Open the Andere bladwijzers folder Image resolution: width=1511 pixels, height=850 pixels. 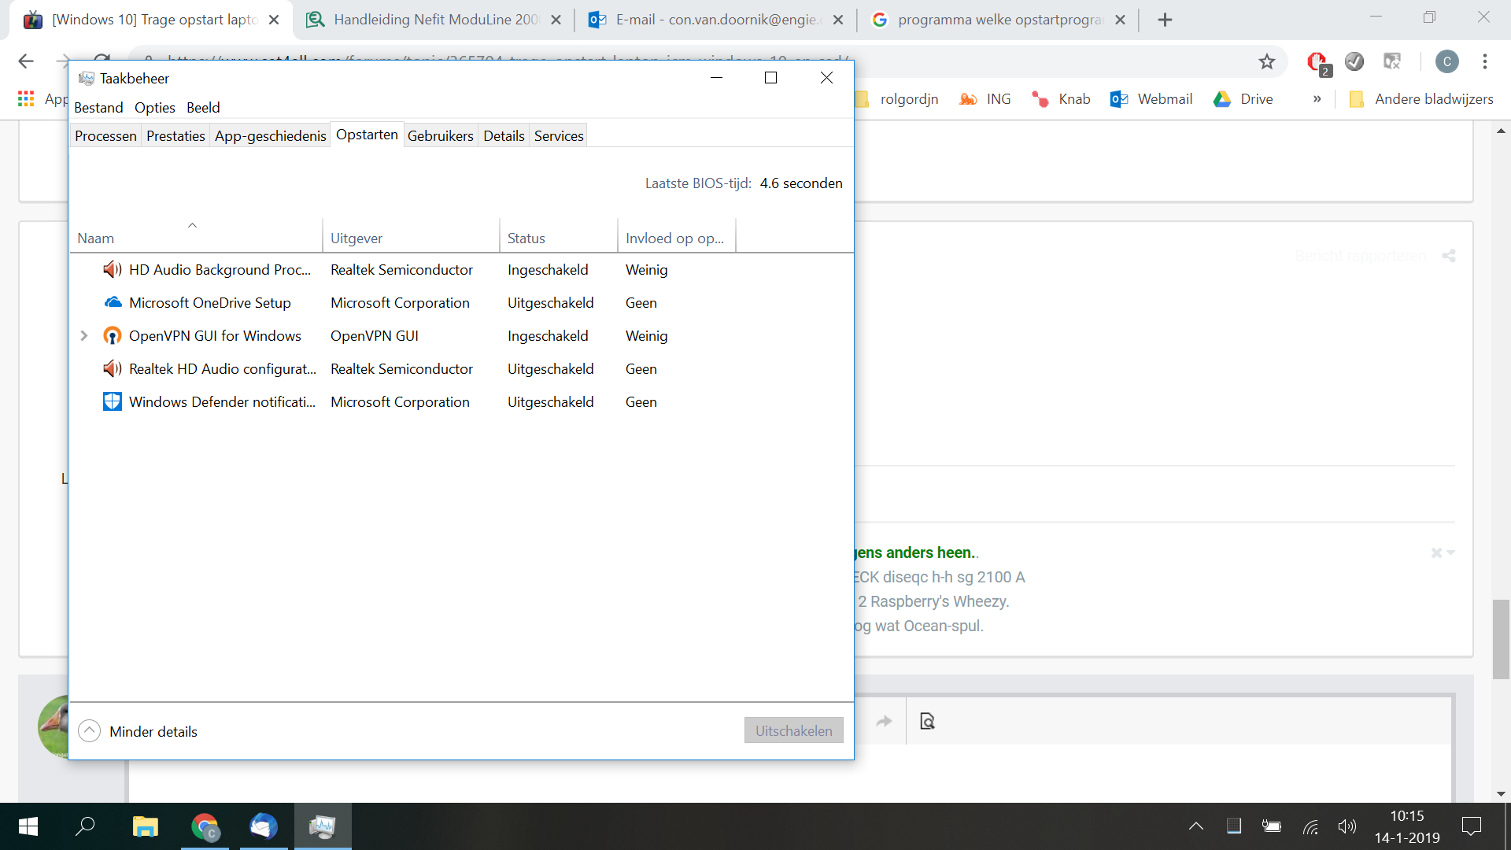click(1420, 98)
